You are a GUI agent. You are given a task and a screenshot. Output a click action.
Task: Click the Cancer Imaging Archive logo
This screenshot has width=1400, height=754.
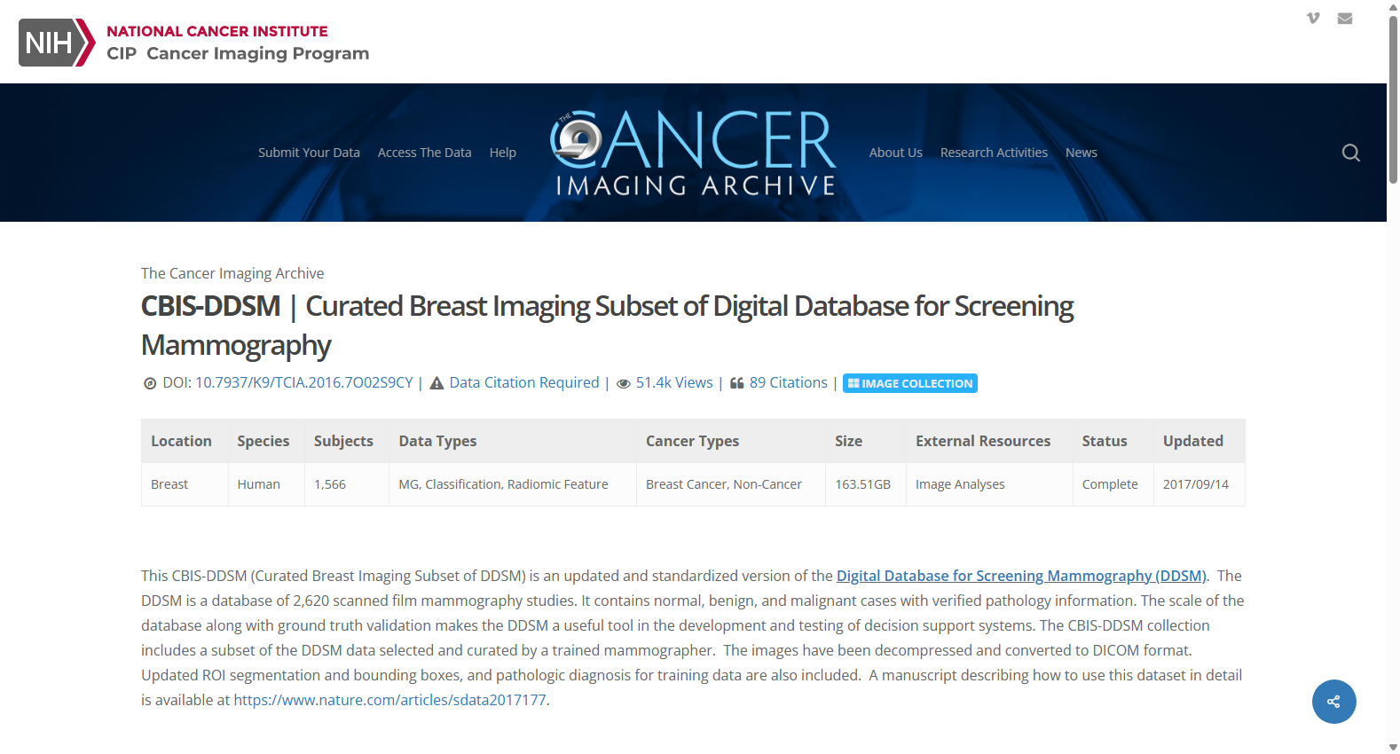pos(694,153)
